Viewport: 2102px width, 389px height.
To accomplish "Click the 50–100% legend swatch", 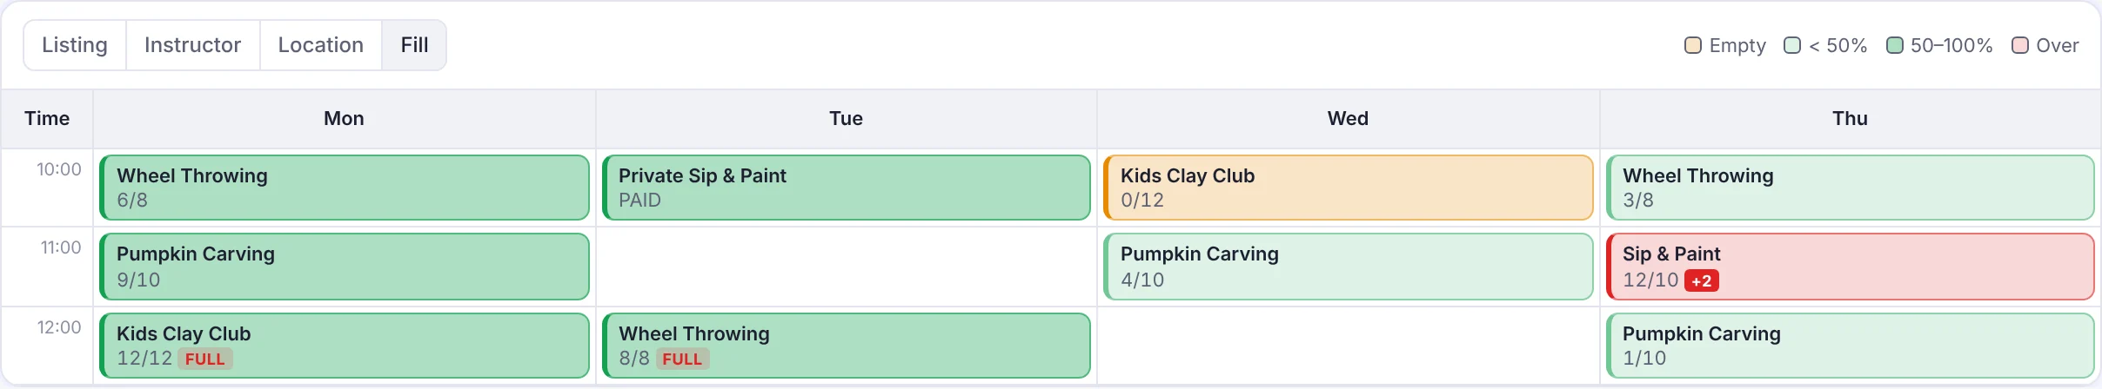I will coord(1895,45).
